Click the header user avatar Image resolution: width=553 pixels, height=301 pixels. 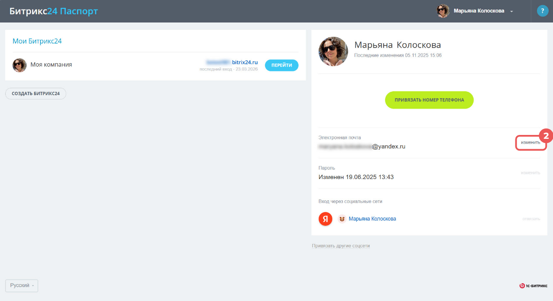click(x=443, y=11)
